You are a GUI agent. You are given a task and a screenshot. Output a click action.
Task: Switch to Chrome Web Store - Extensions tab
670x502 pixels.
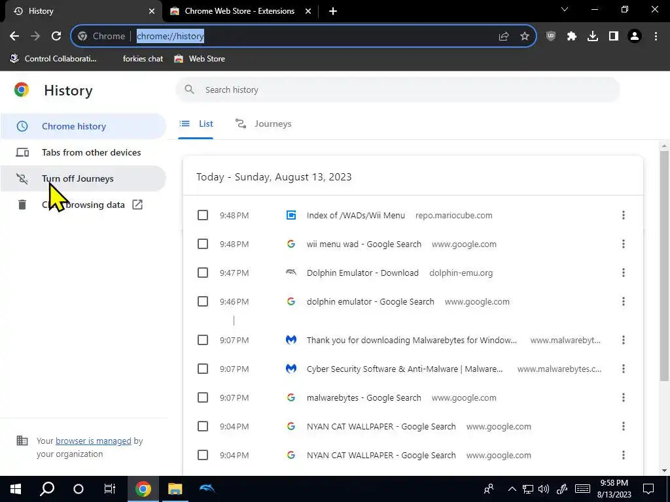[241, 11]
